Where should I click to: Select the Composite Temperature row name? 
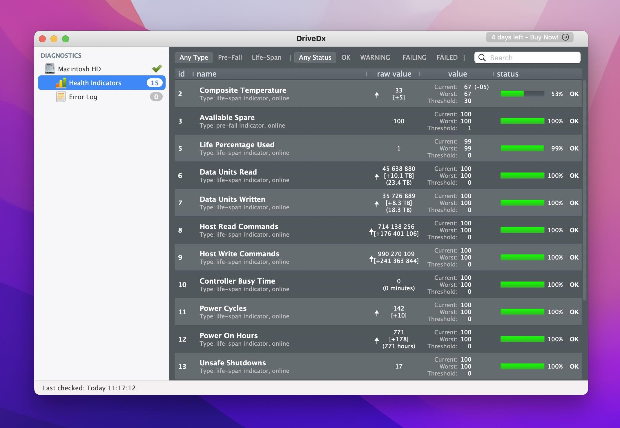[243, 90]
